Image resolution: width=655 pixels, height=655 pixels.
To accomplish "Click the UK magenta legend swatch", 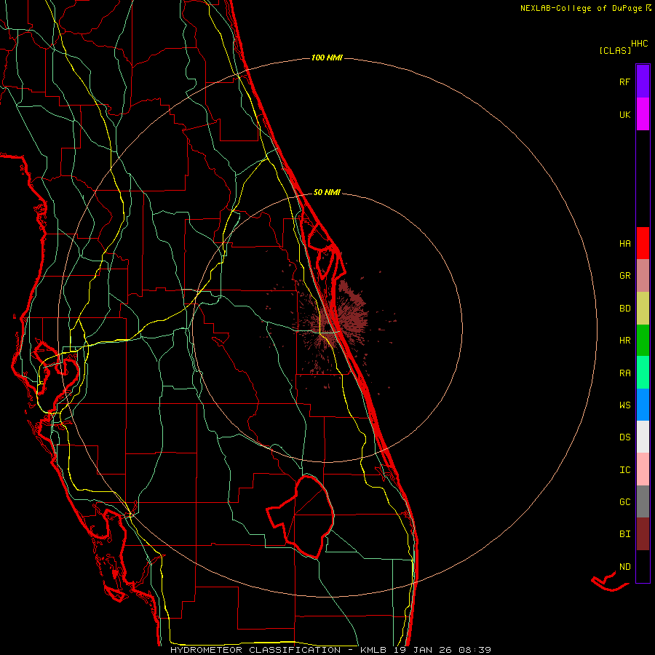I will click(643, 114).
